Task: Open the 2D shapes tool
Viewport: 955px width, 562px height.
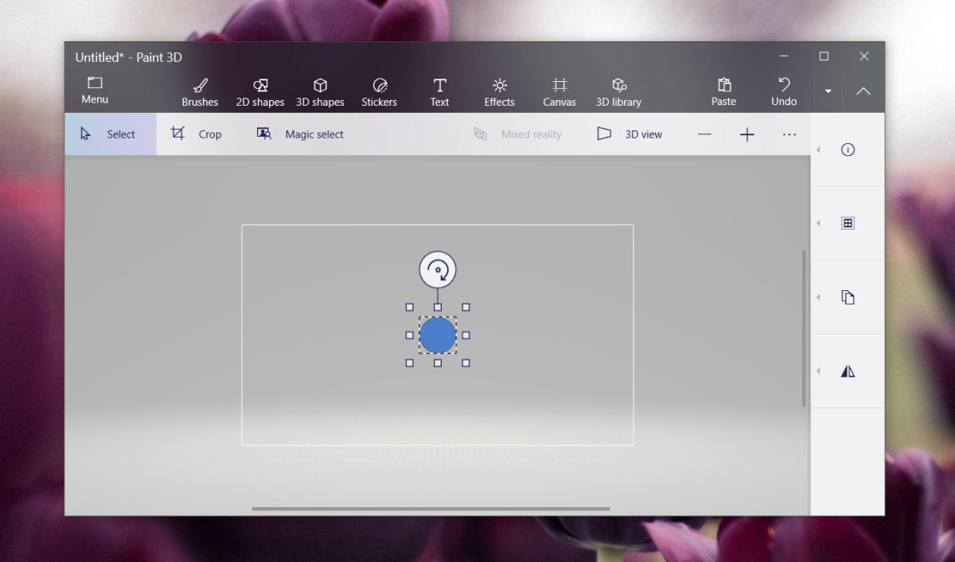Action: coord(260,90)
